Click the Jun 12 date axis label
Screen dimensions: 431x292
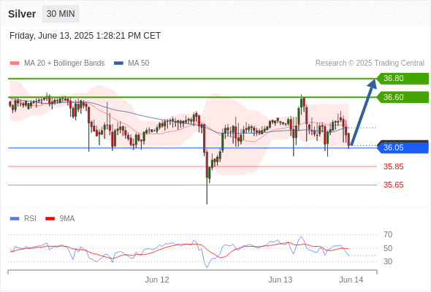click(x=157, y=280)
